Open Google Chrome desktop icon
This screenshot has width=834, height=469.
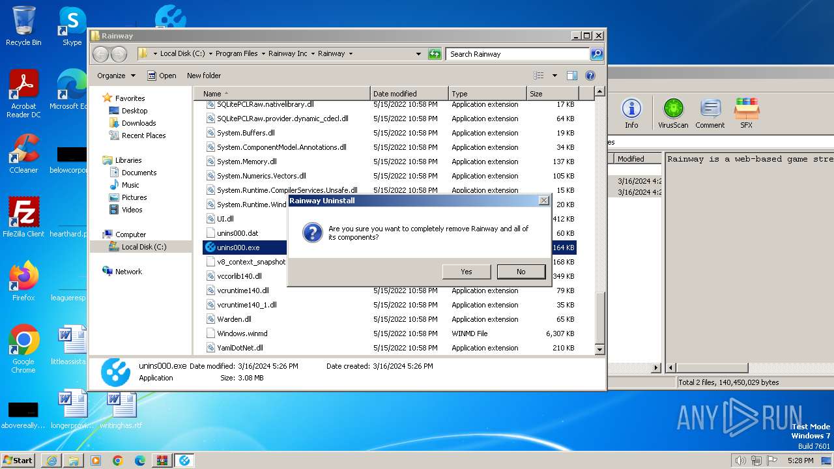pos(23,349)
